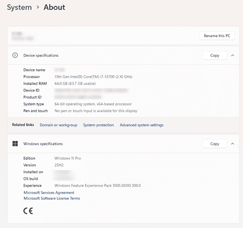Click the 'Installed RAM' label
Screen dimensions: 243x228
pos(35,84)
